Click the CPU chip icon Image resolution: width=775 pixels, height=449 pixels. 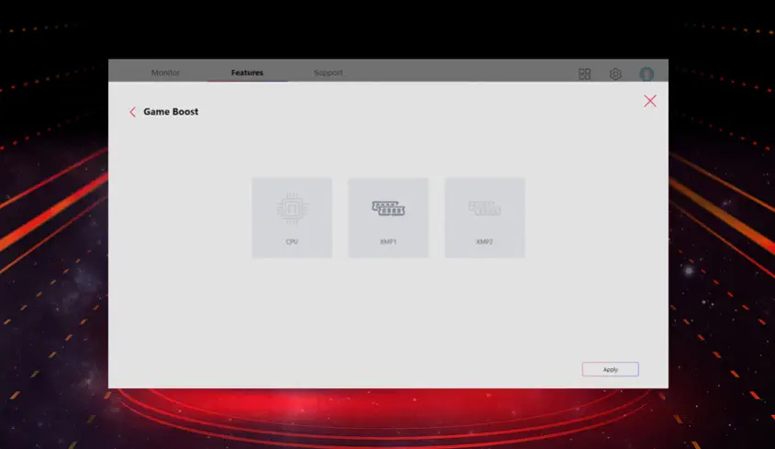[292, 208]
